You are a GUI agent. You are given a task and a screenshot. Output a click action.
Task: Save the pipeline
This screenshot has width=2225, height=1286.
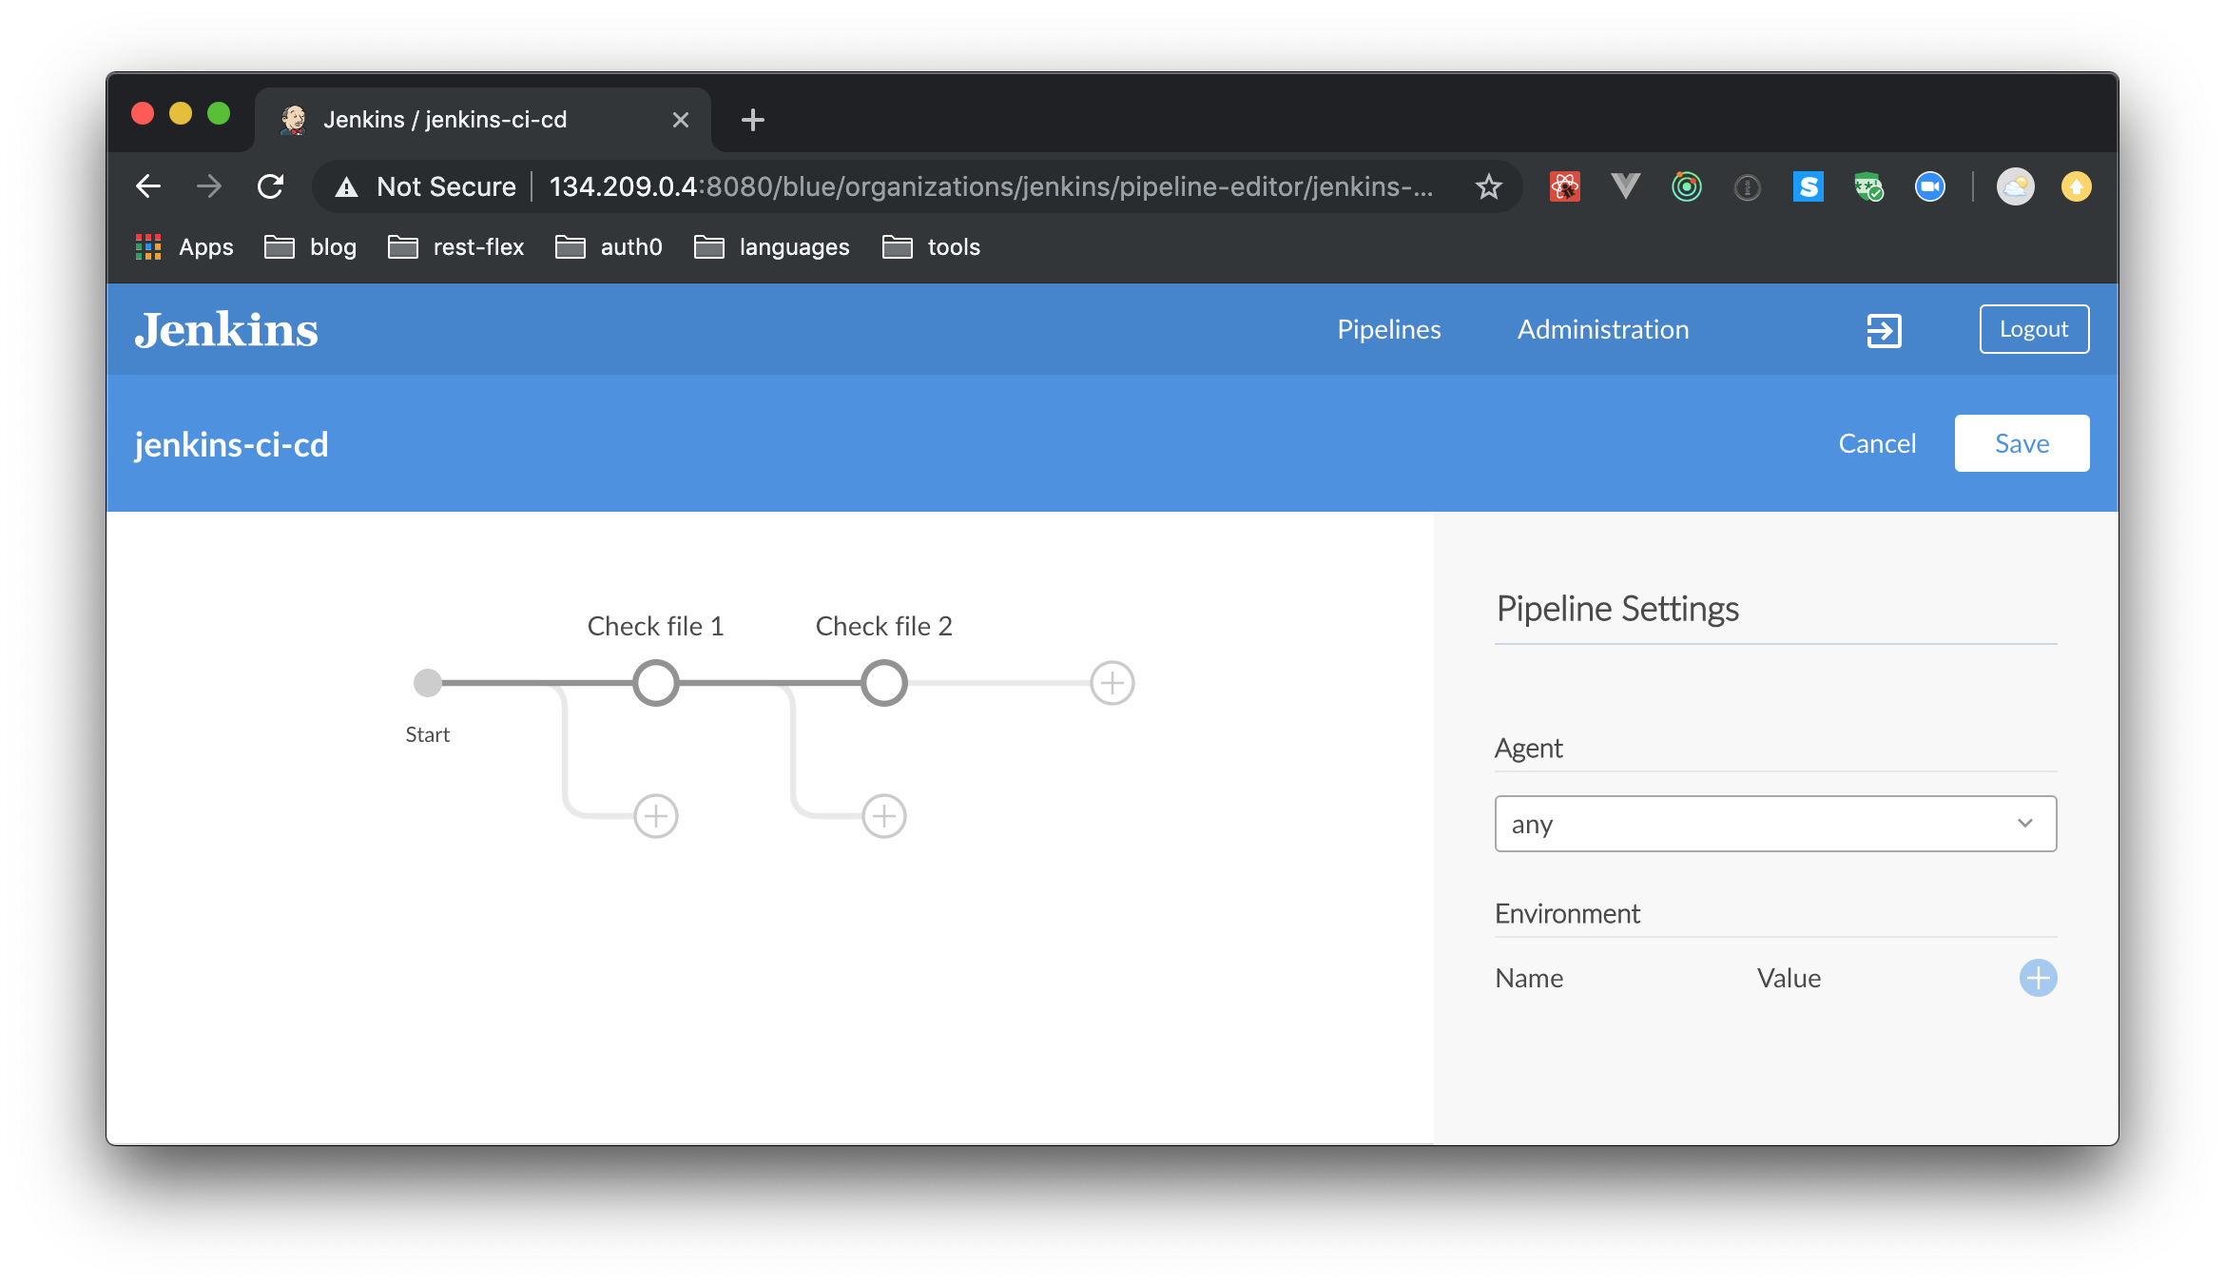tap(2022, 443)
